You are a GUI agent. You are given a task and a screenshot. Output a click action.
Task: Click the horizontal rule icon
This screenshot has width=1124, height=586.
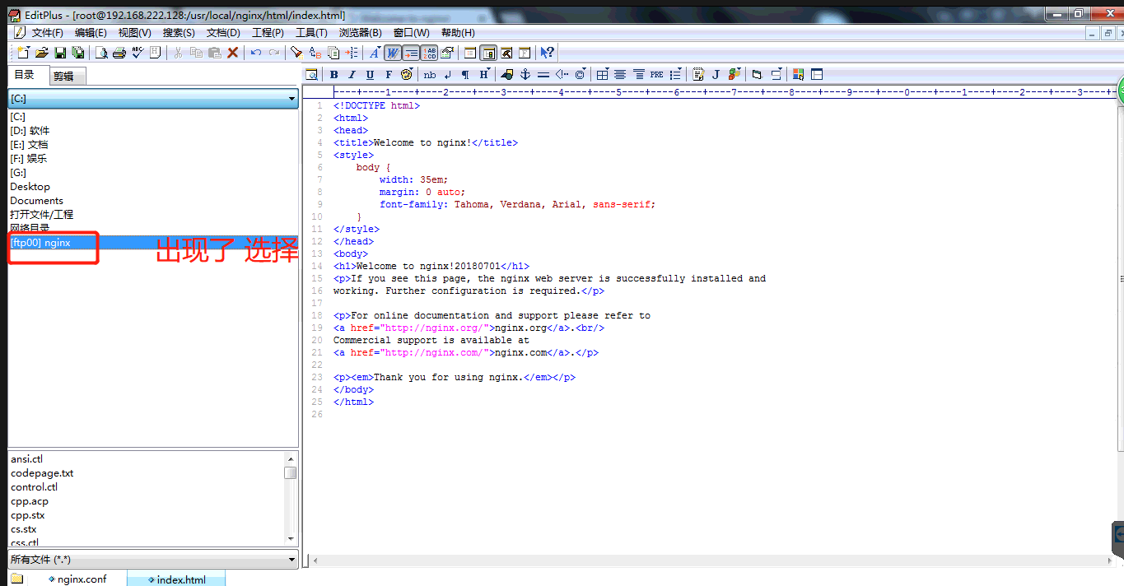point(543,74)
